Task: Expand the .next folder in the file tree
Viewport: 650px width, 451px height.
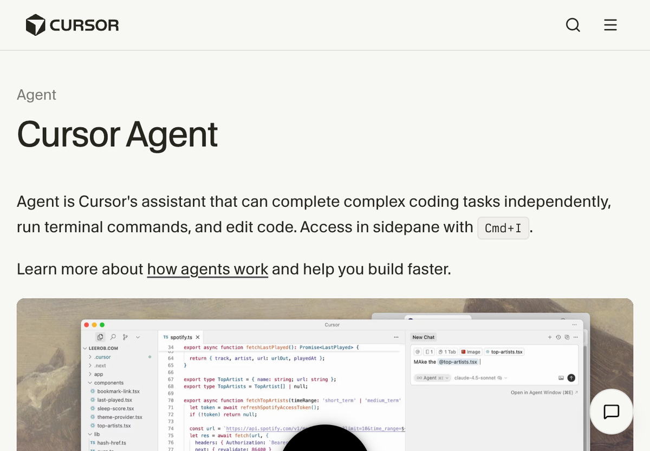Action: (x=100, y=365)
